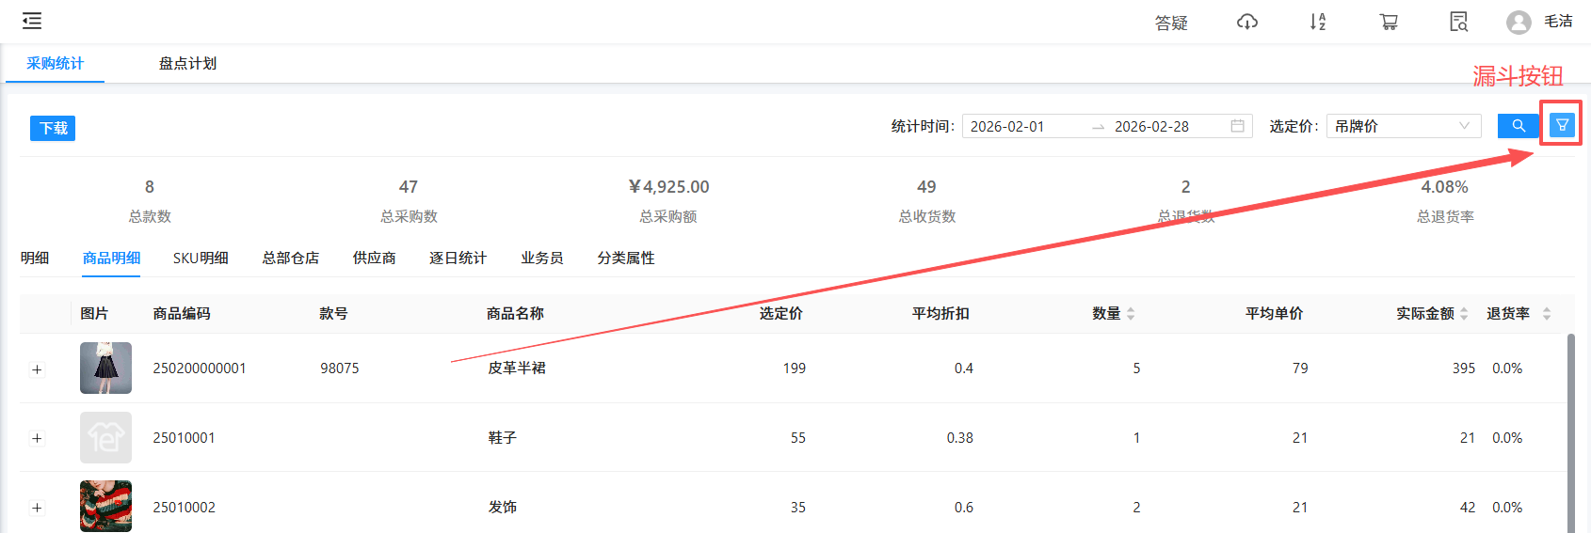1591x533 pixels.
Task: Collapse the sidebar menu icon
Action: (32, 21)
